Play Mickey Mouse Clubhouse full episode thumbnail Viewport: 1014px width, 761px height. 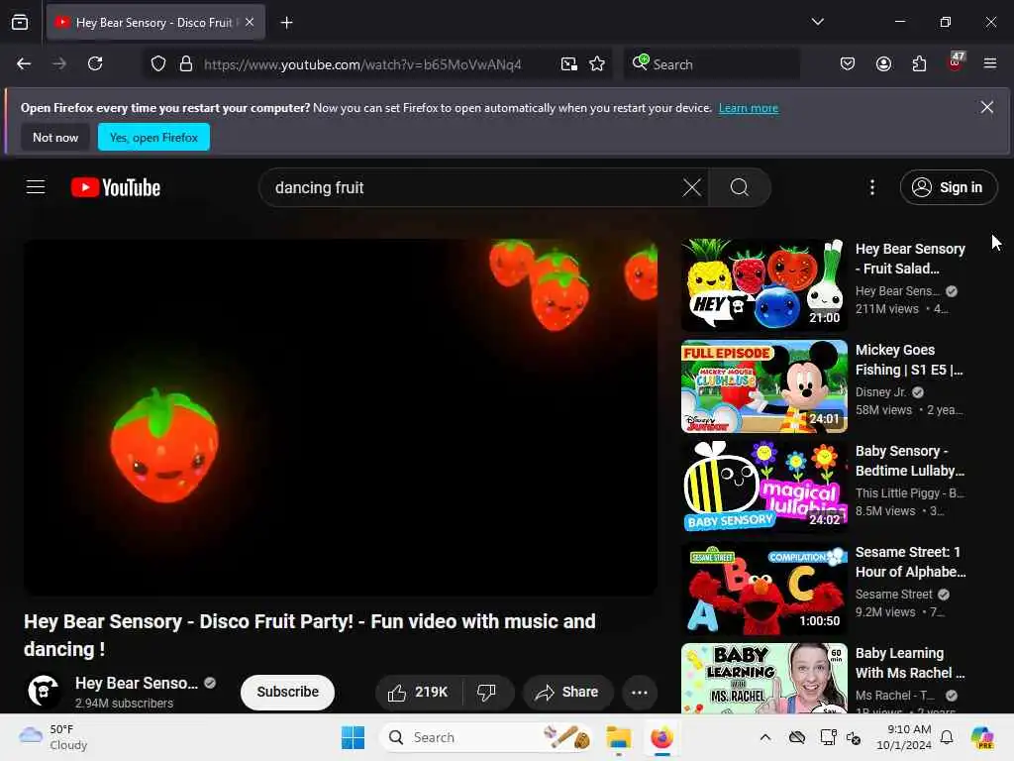click(x=763, y=386)
